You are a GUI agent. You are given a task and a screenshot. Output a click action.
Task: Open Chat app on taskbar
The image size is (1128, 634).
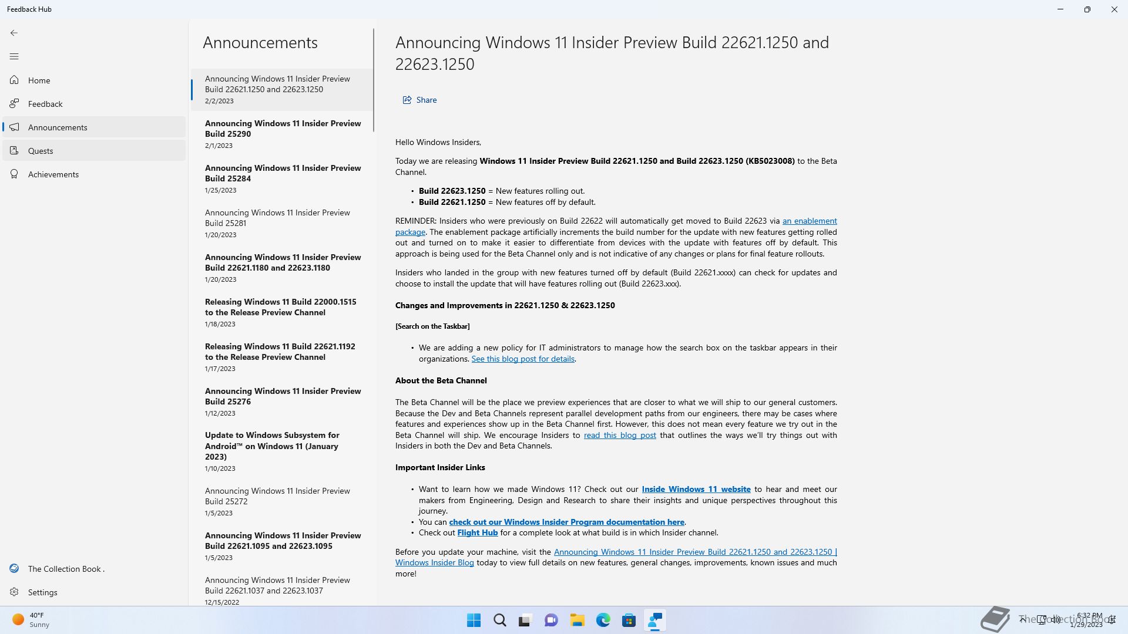[551, 620]
